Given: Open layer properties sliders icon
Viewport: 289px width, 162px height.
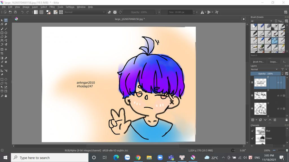Looking at the screenshot, I should (x=275, y=120).
